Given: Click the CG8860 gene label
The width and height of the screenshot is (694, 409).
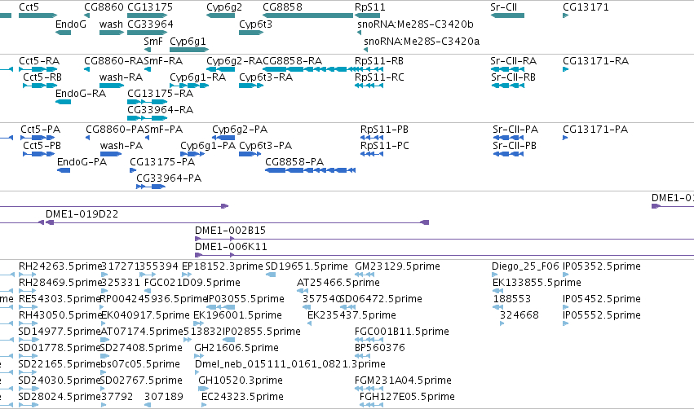Looking at the screenshot, I should click(104, 7).
